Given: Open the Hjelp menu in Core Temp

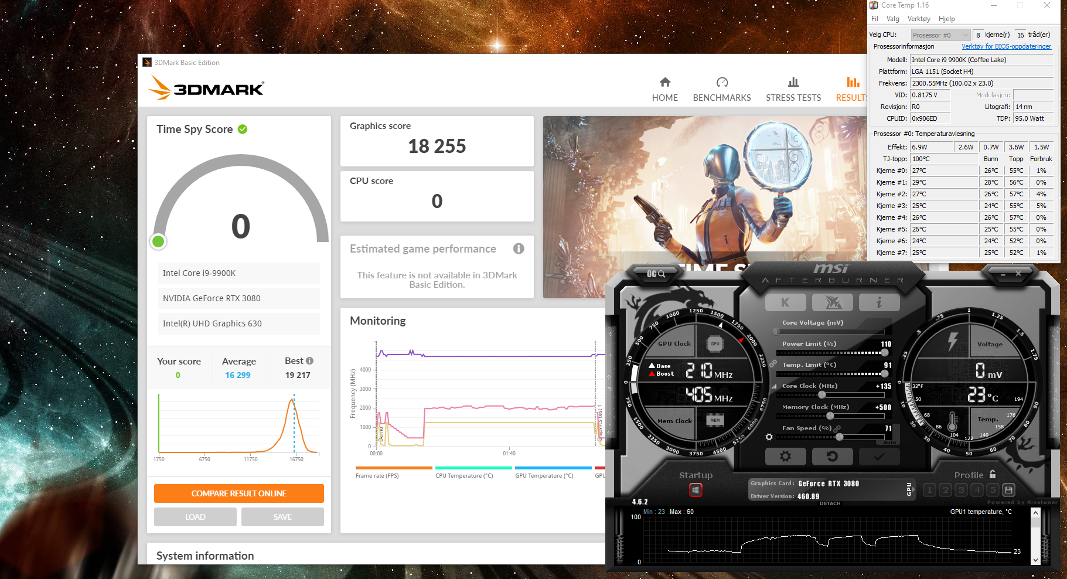Looking at the screenshot, I should (x=947, y=19).
